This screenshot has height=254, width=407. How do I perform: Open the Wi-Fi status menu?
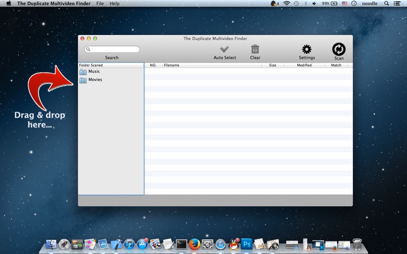[x=286, y=4]
